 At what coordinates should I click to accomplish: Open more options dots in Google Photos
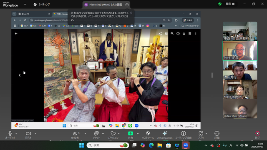point(196,33)
